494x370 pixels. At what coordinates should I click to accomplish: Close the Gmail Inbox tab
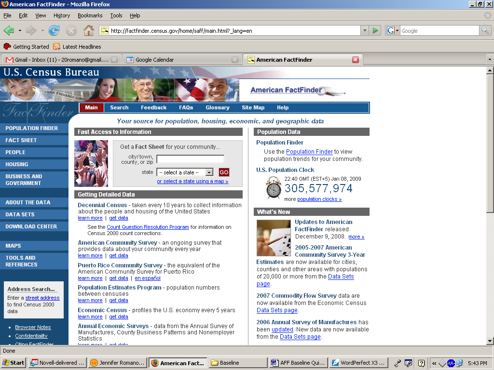click(114, 60)
